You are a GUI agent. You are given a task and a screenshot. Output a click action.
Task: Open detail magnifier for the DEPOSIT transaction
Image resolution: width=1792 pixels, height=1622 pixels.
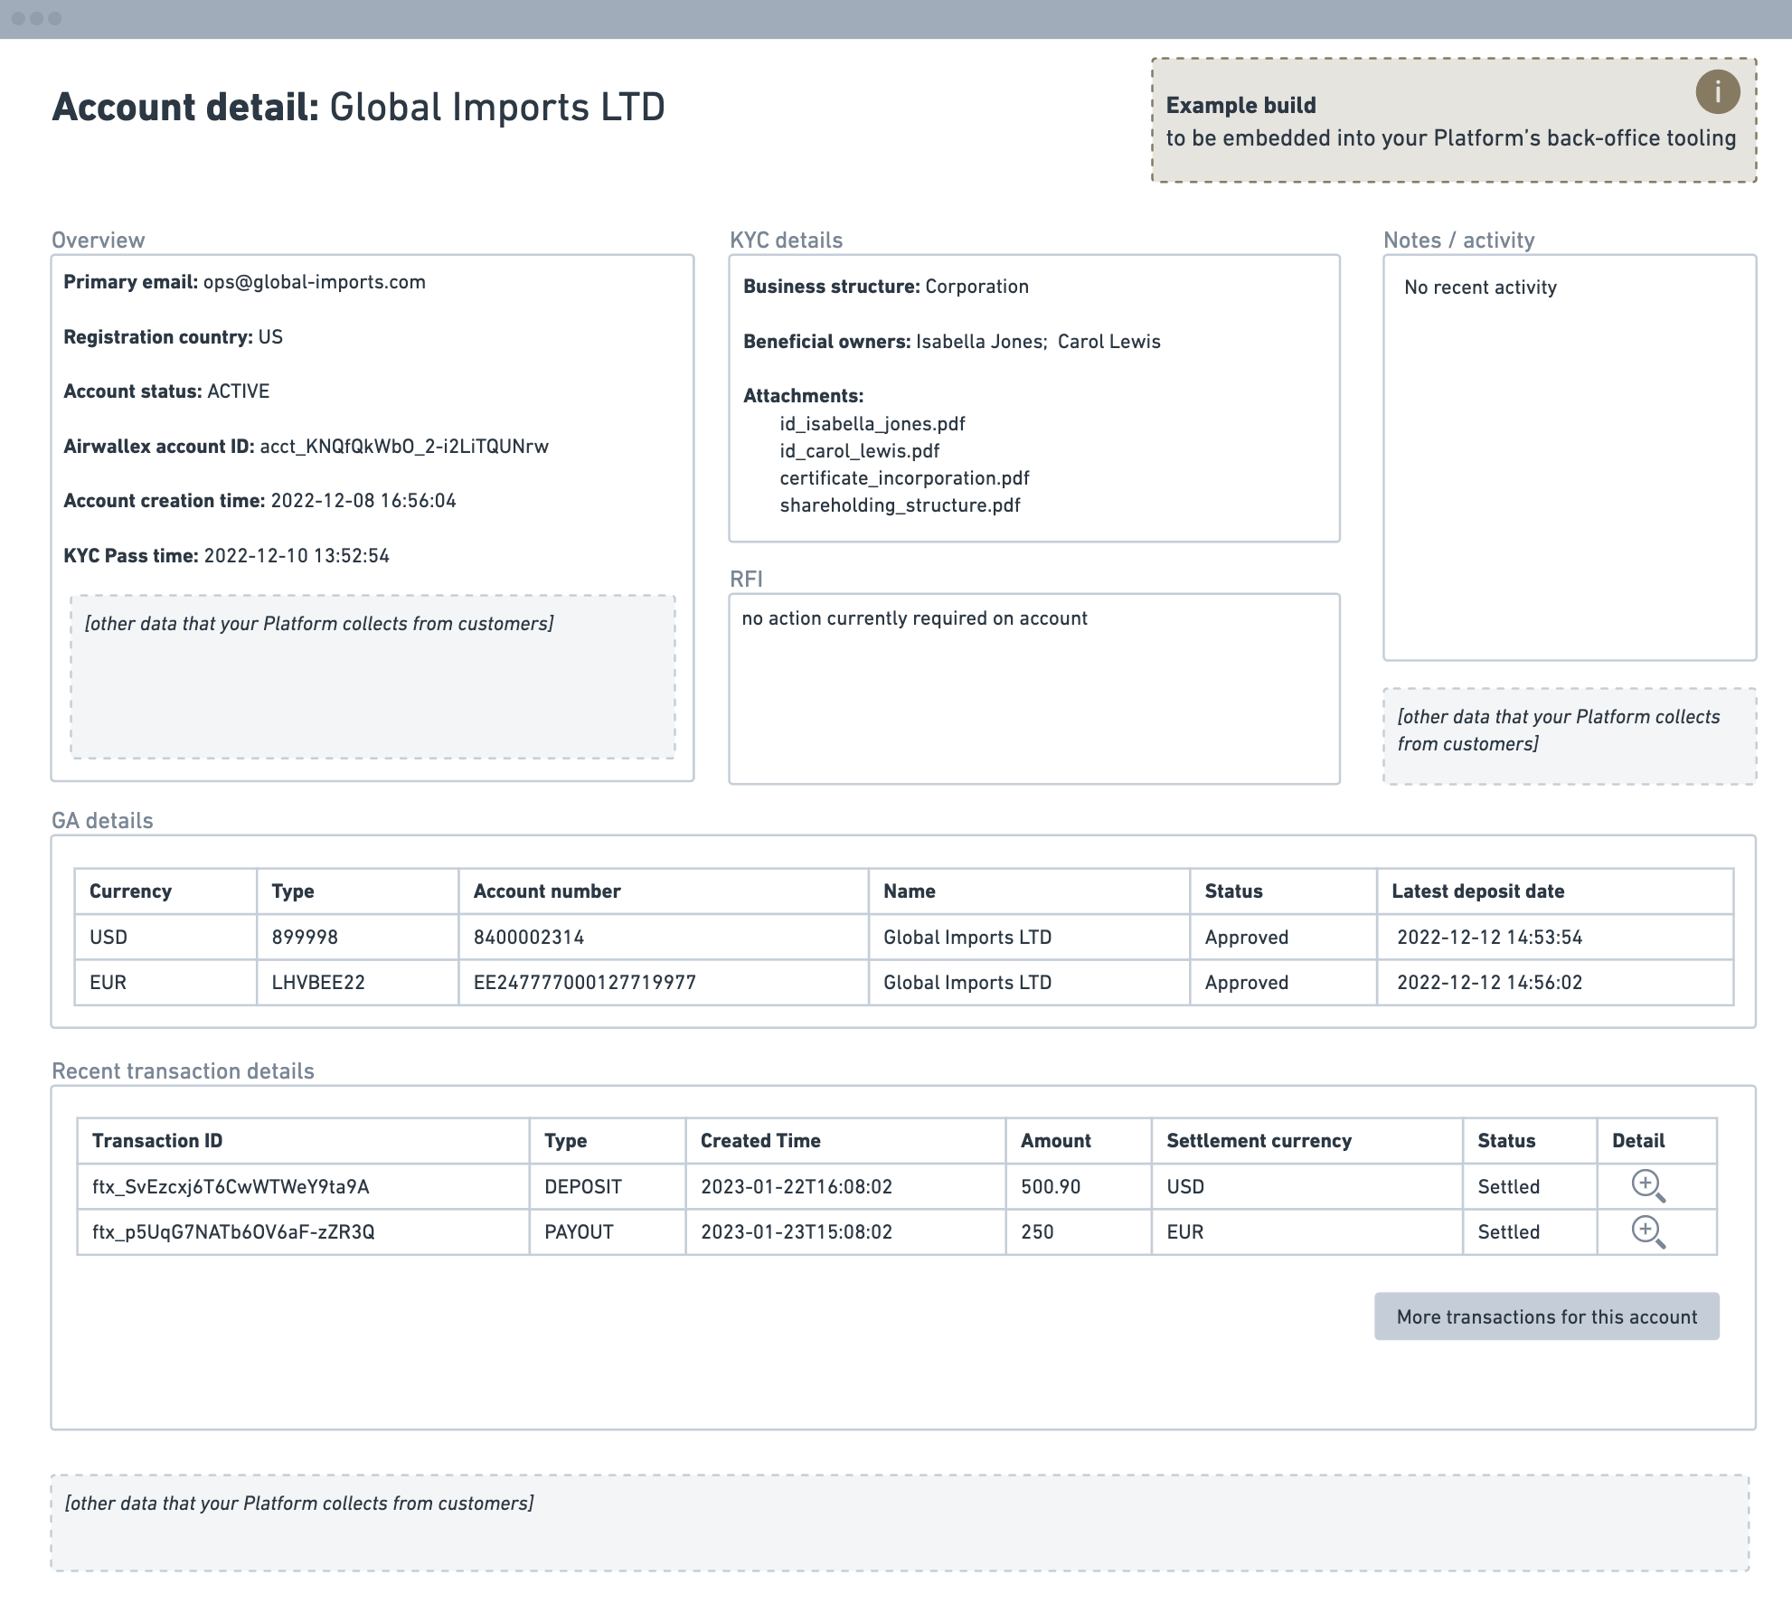[x=1647, y=1185]
